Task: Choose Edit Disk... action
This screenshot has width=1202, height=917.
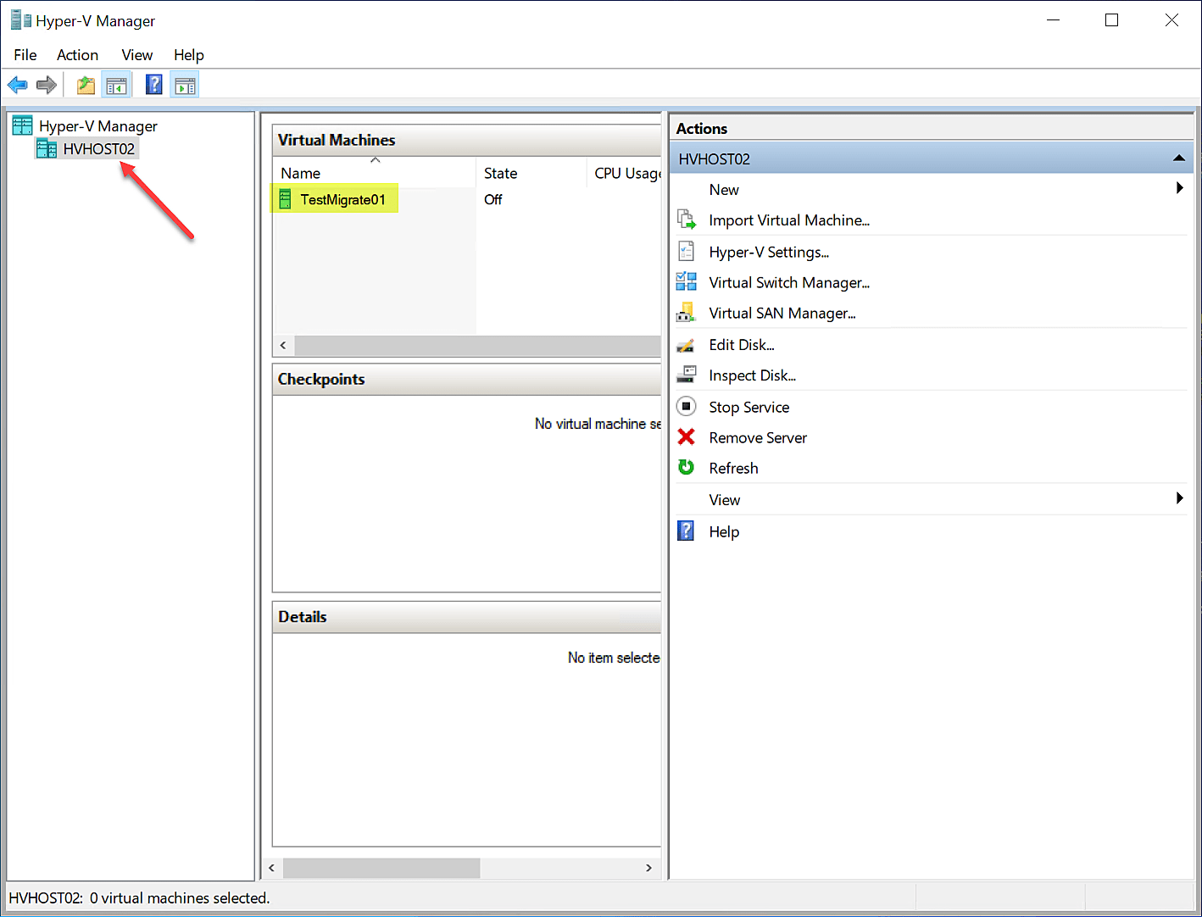Action: 742,345
